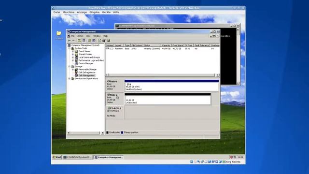Expand the Event Viewer node
This screenshot has width=309, height=174.
73,51
